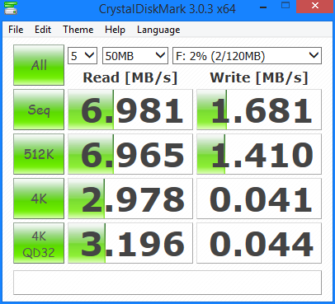
Task: Close the CrystalDiskMark window
Action: point(315,6)
